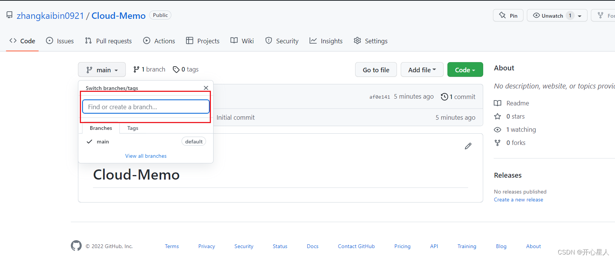This screenshot has width=615, height=259.
Task: View the 0 tags link
Action: (186, 69)
